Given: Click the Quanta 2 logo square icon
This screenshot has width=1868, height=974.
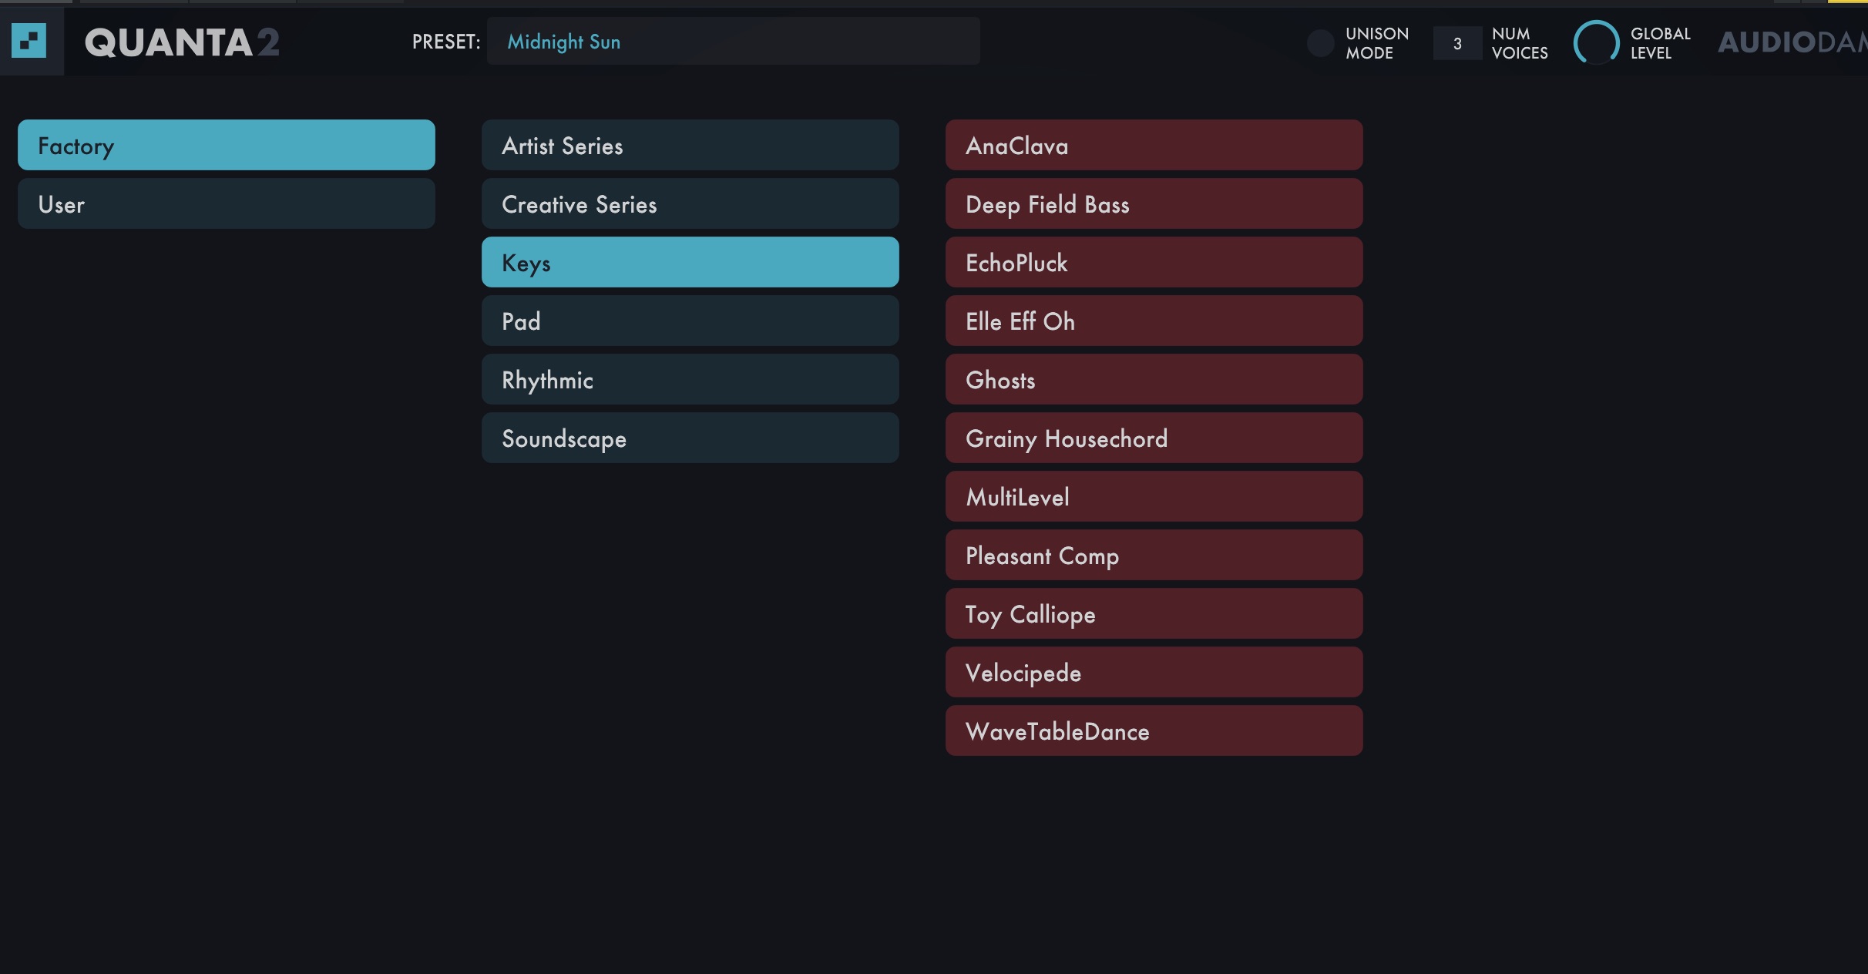Looking at the screenshot, I should pyautogui.click(x=29, y=41).
